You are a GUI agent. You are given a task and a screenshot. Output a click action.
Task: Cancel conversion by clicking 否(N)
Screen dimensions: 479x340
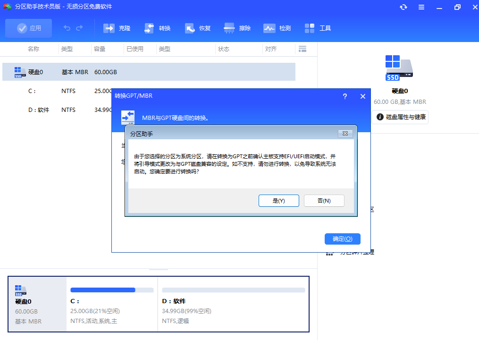324,200
